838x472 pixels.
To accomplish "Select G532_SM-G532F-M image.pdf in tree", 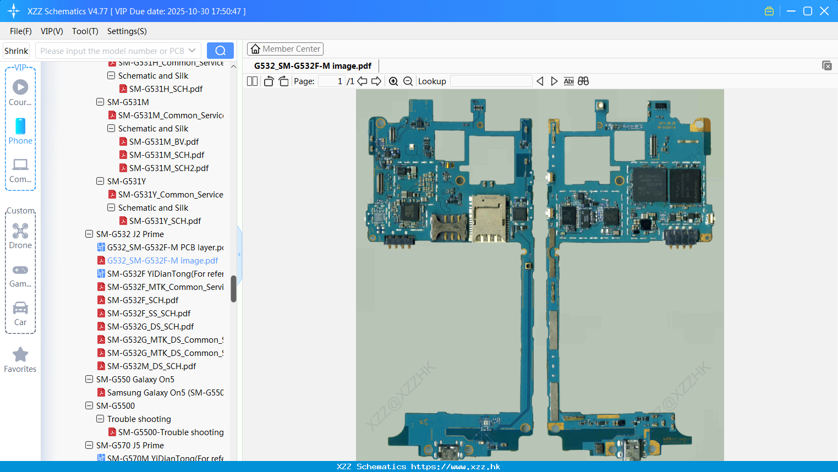I will pyautogui.click(x=162, y=261).
